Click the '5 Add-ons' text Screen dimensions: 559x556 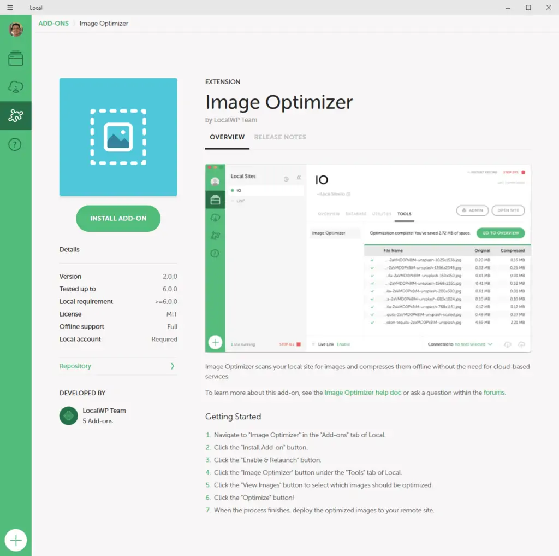click(98, 421)
